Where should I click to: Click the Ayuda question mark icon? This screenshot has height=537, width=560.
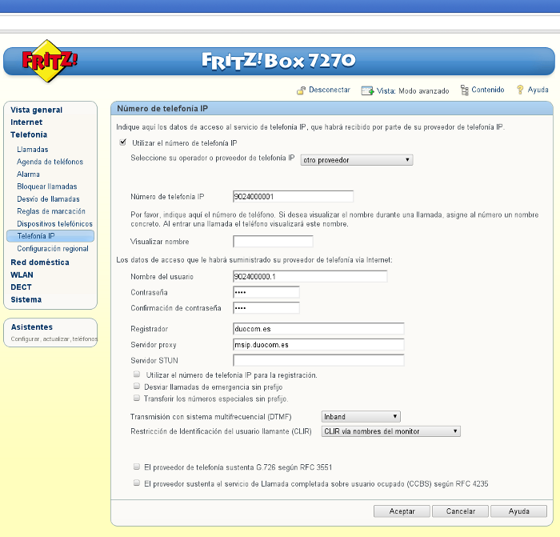pos(520,90)
